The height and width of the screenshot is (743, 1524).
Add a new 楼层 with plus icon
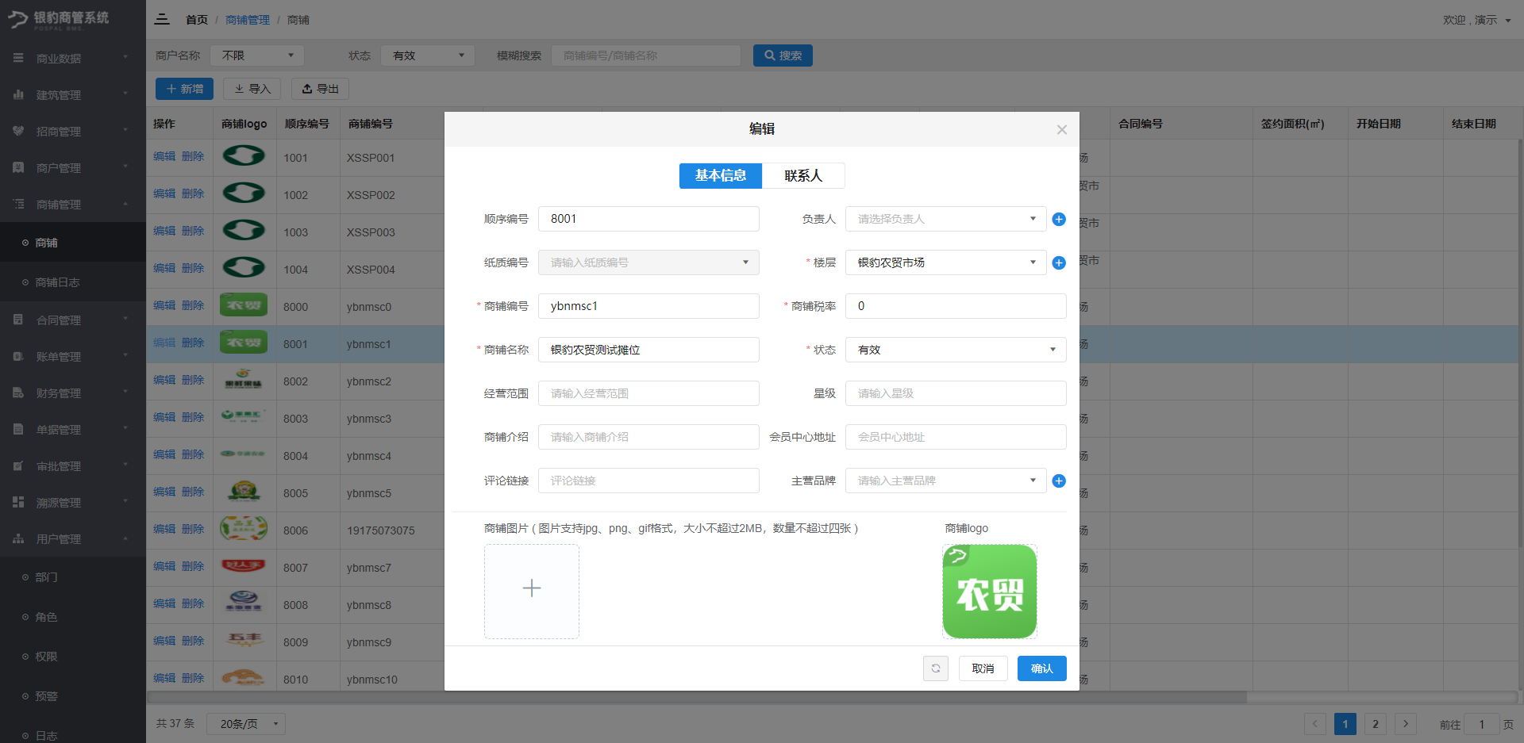click(x=1059, y=262)
